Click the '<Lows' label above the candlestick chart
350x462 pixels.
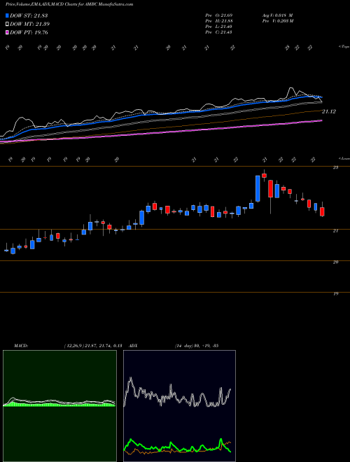344,158
